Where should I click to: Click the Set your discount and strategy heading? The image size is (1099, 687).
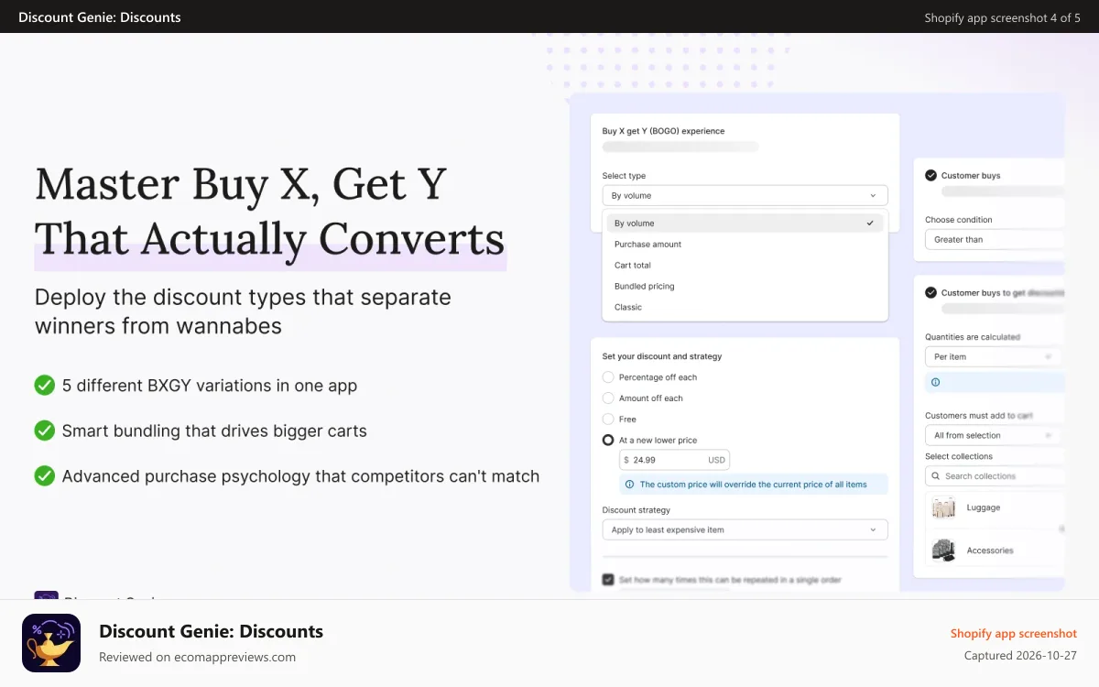[662, 356]
